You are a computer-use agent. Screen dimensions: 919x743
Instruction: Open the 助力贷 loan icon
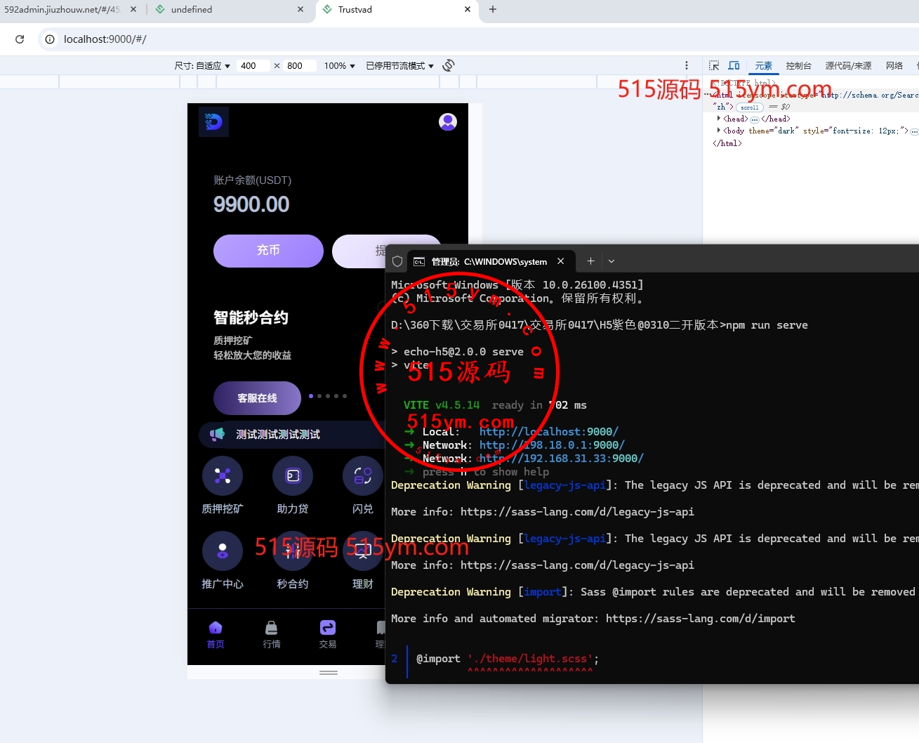pyautogui.click(x=293, y=476)
